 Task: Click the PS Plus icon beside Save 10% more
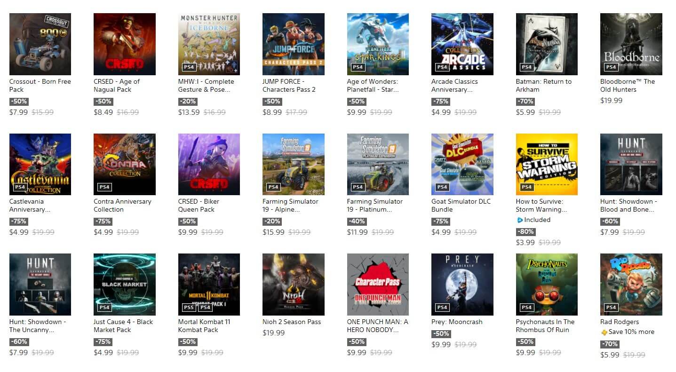pos(604,332)
